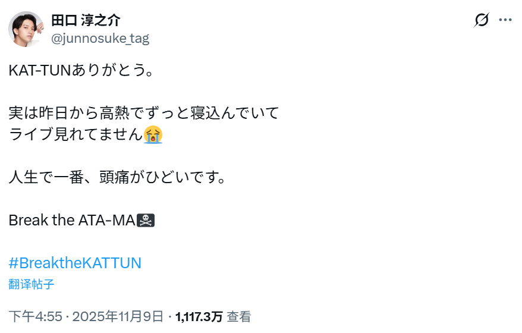Open the #BreaktheKATTUN hashtag
Screen dimensions: 522x333
tap(75, 263)
